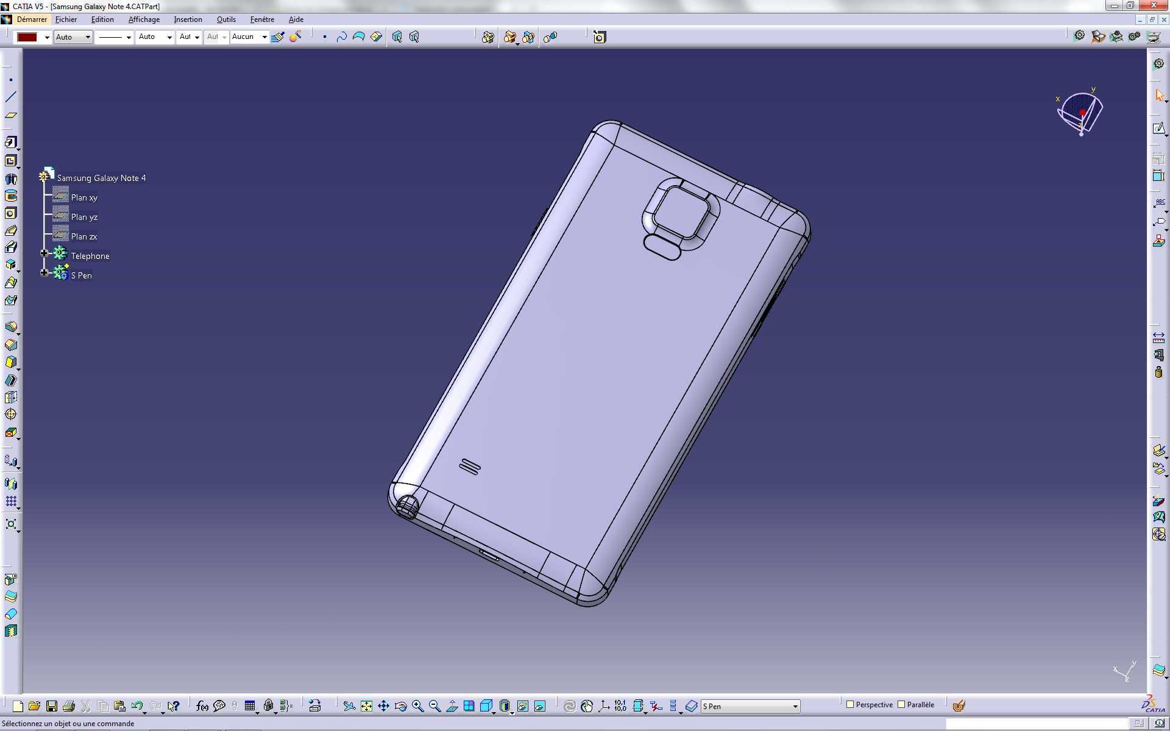Open the Edition menu

102,19
